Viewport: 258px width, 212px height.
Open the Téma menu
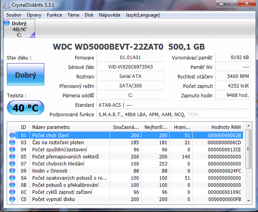point(73,15)
